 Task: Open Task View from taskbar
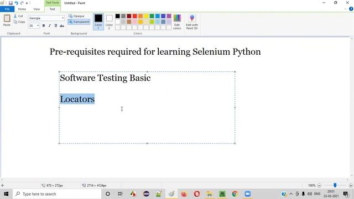pos(120,194)
